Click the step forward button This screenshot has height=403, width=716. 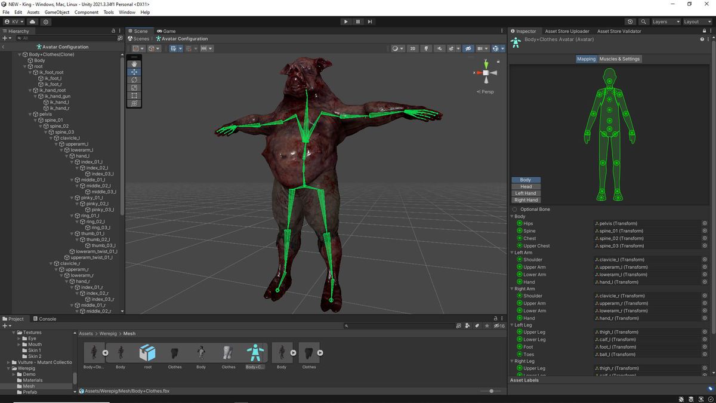click(x=370, y=21)
